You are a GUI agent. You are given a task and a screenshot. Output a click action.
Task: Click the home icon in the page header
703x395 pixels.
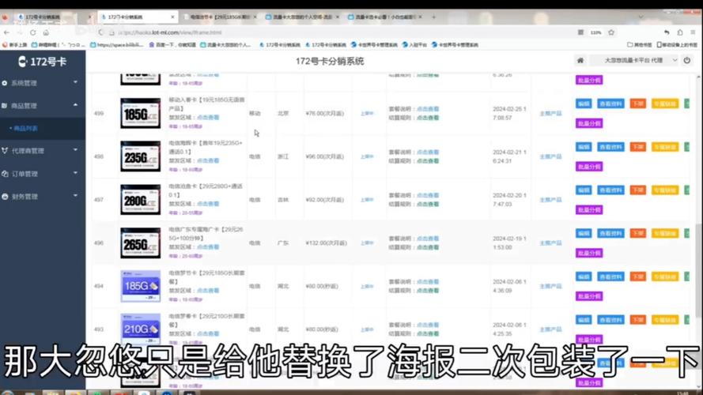click(580, 61)
